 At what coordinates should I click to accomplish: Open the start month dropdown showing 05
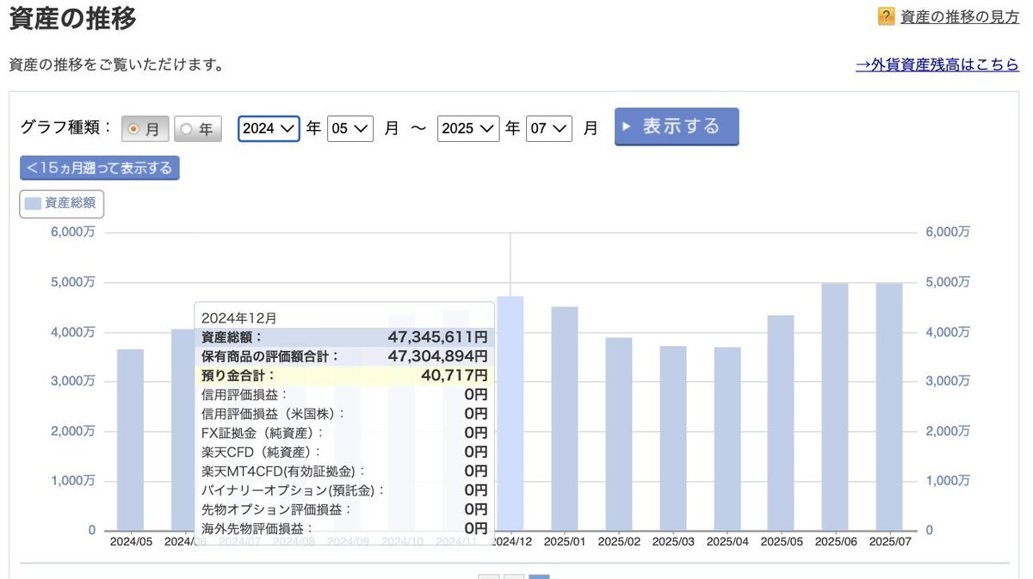coord(350,128)
